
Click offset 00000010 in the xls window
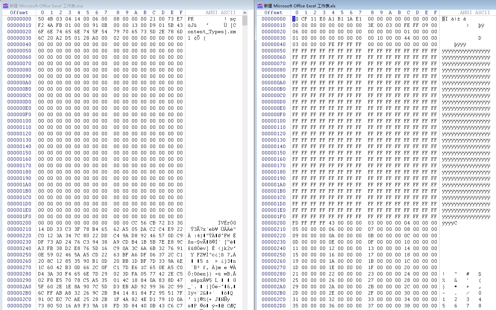[273, 25]
